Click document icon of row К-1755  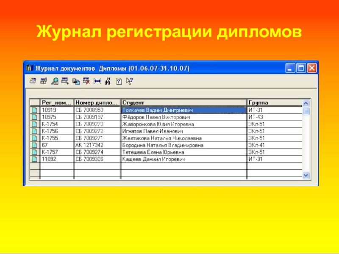coord(34,138)
